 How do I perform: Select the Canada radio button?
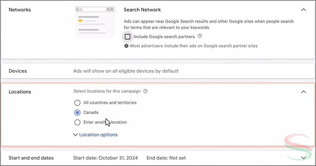click(x=77, y=112)
